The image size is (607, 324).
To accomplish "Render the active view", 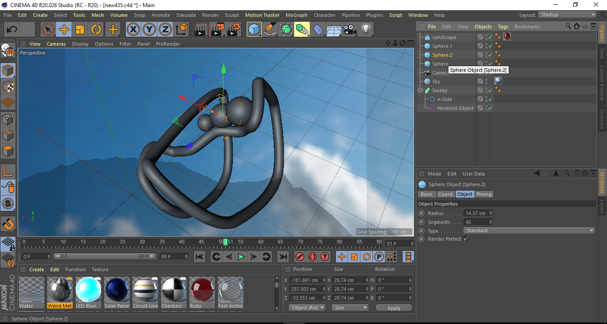I will point(201,30).
